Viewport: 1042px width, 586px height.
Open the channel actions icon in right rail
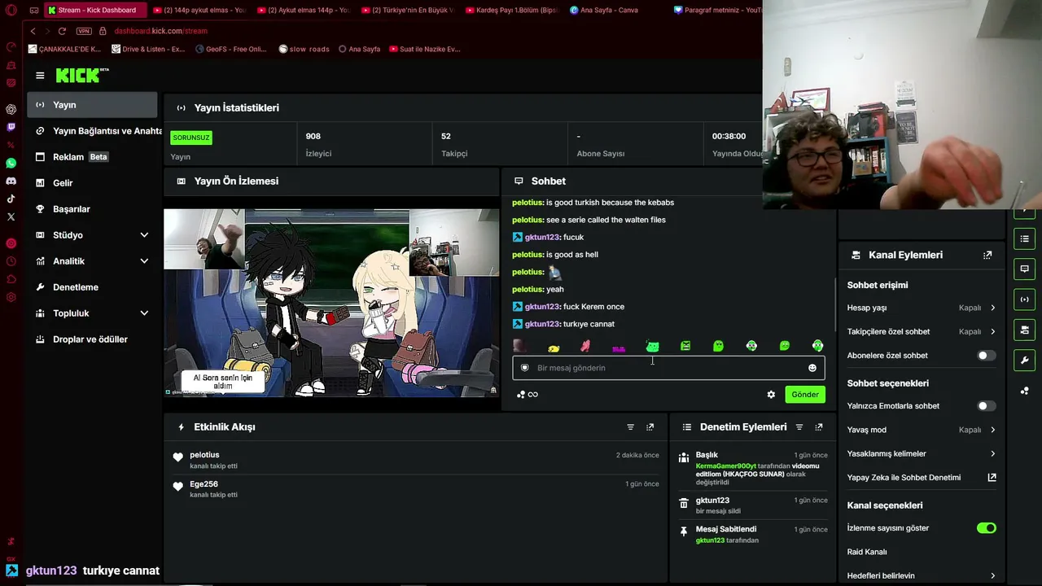pyautogui.click(x=1025, y=330)
